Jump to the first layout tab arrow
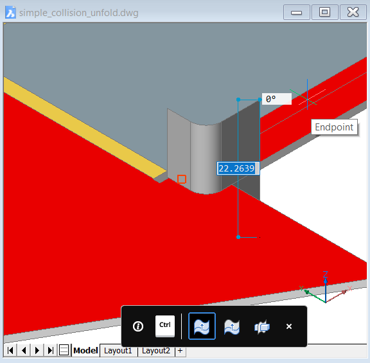This screenshot has width=370, height=363. 10,350
